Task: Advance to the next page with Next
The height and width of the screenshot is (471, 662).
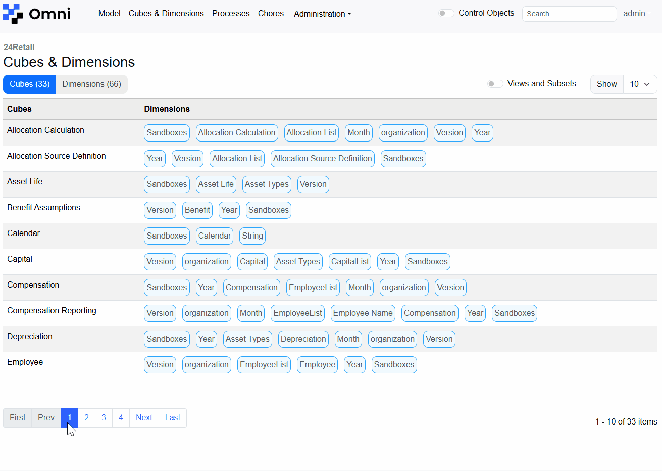Action: pos(144,417)
